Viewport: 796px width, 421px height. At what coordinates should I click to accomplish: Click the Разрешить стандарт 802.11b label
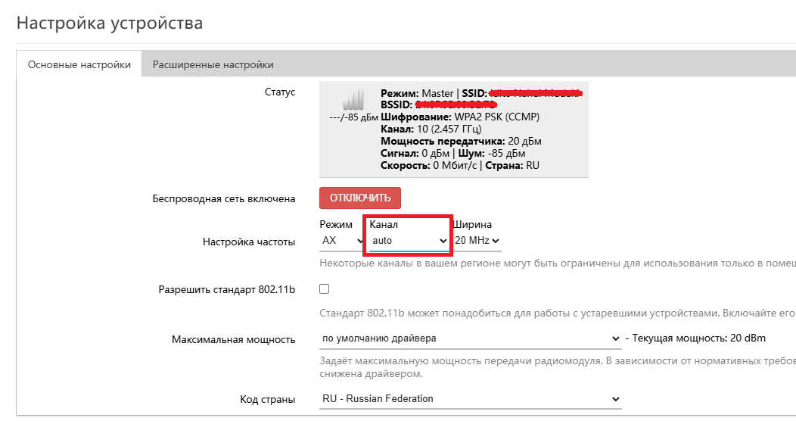[226, 289]
